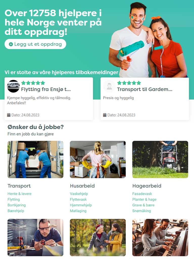Click the Husarbeid cleaning photo
Screen dimensions: 194x259
(98, 159)
